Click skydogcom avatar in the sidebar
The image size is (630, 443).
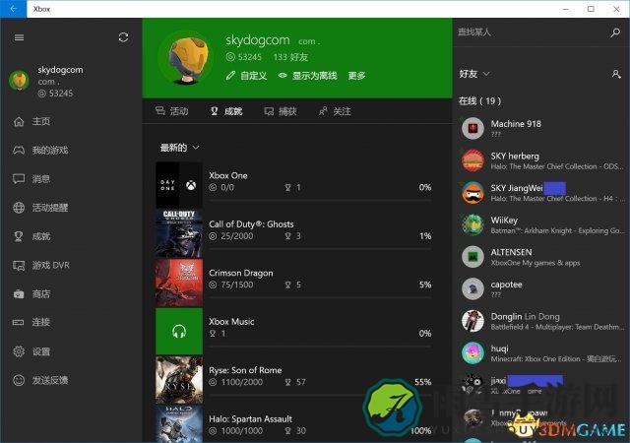pyautogui.click(x=19, y=80)
